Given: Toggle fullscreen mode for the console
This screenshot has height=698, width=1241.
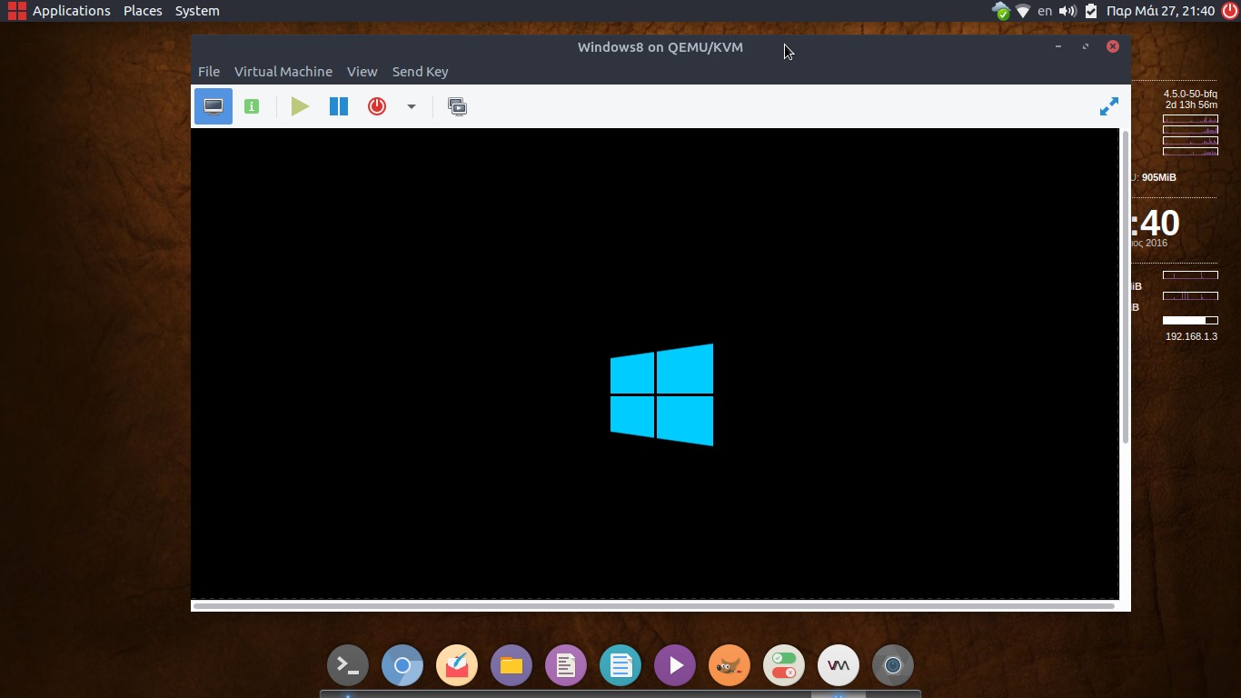Looking at the screenshot, I should [x=1108, y=106].
